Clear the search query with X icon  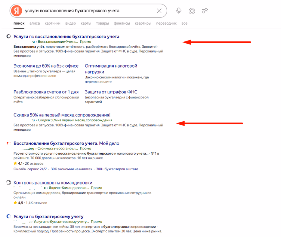click(159, 11)
